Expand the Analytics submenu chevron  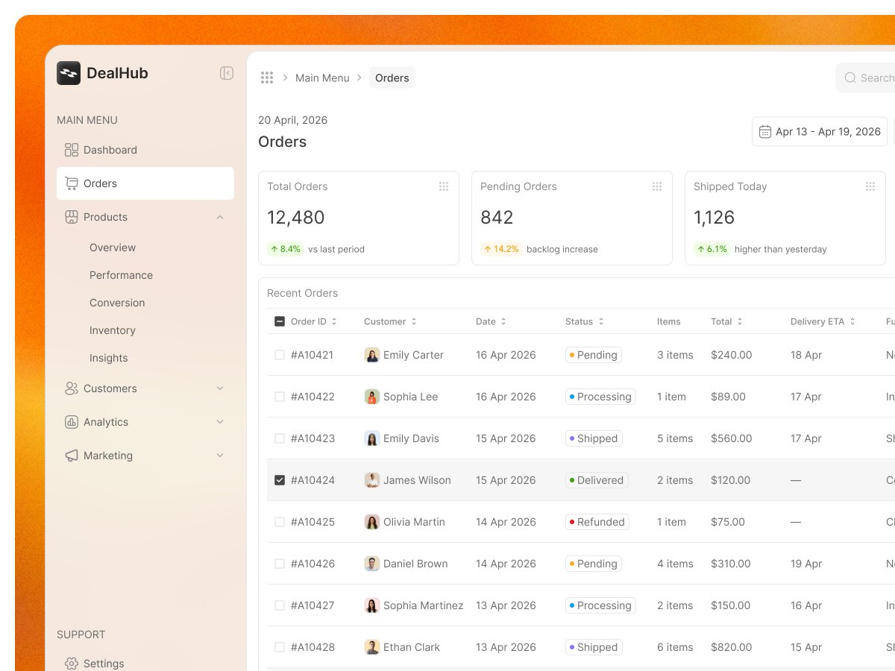[x=220, y=422]
